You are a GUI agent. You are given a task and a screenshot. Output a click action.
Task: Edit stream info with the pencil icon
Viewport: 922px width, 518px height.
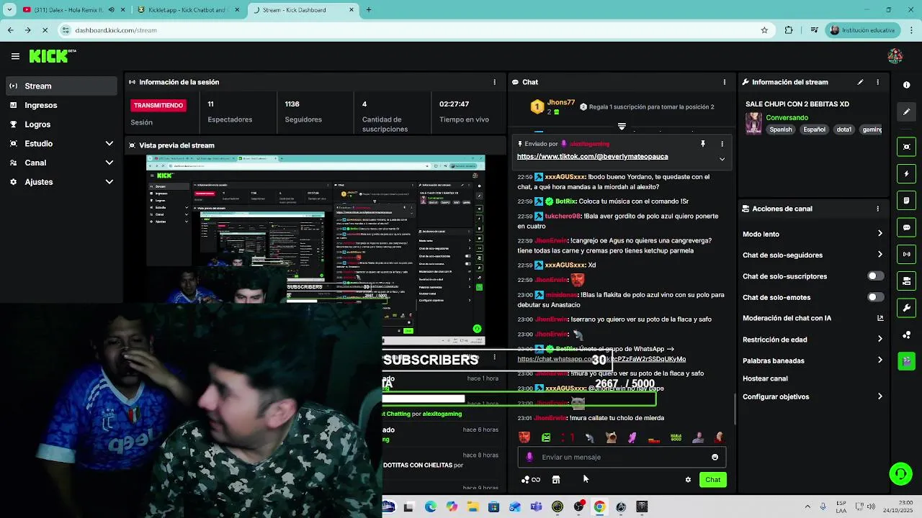pos(860,82)
